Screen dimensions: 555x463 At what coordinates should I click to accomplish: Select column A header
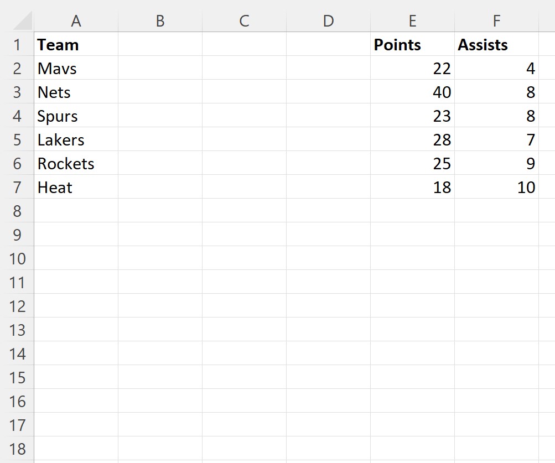click(76, 21)
